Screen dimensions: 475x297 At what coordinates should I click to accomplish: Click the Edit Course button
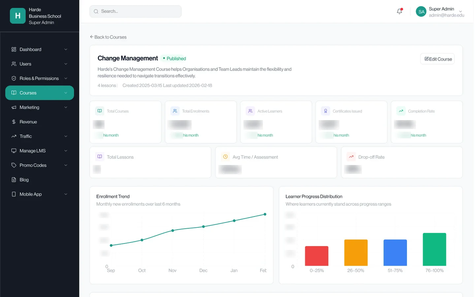(x=437, y=59)
